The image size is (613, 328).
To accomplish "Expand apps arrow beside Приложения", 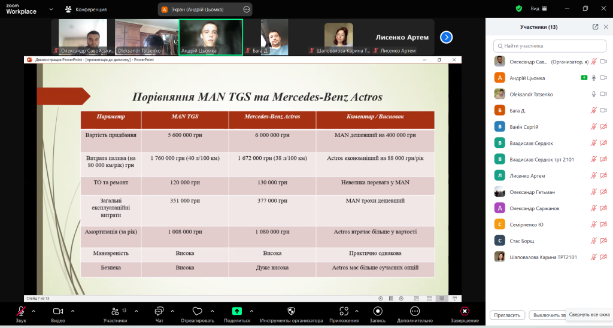I will [357, 311].
